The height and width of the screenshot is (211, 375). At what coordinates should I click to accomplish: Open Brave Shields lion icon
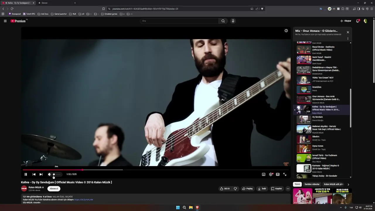(x=262, y=9)
